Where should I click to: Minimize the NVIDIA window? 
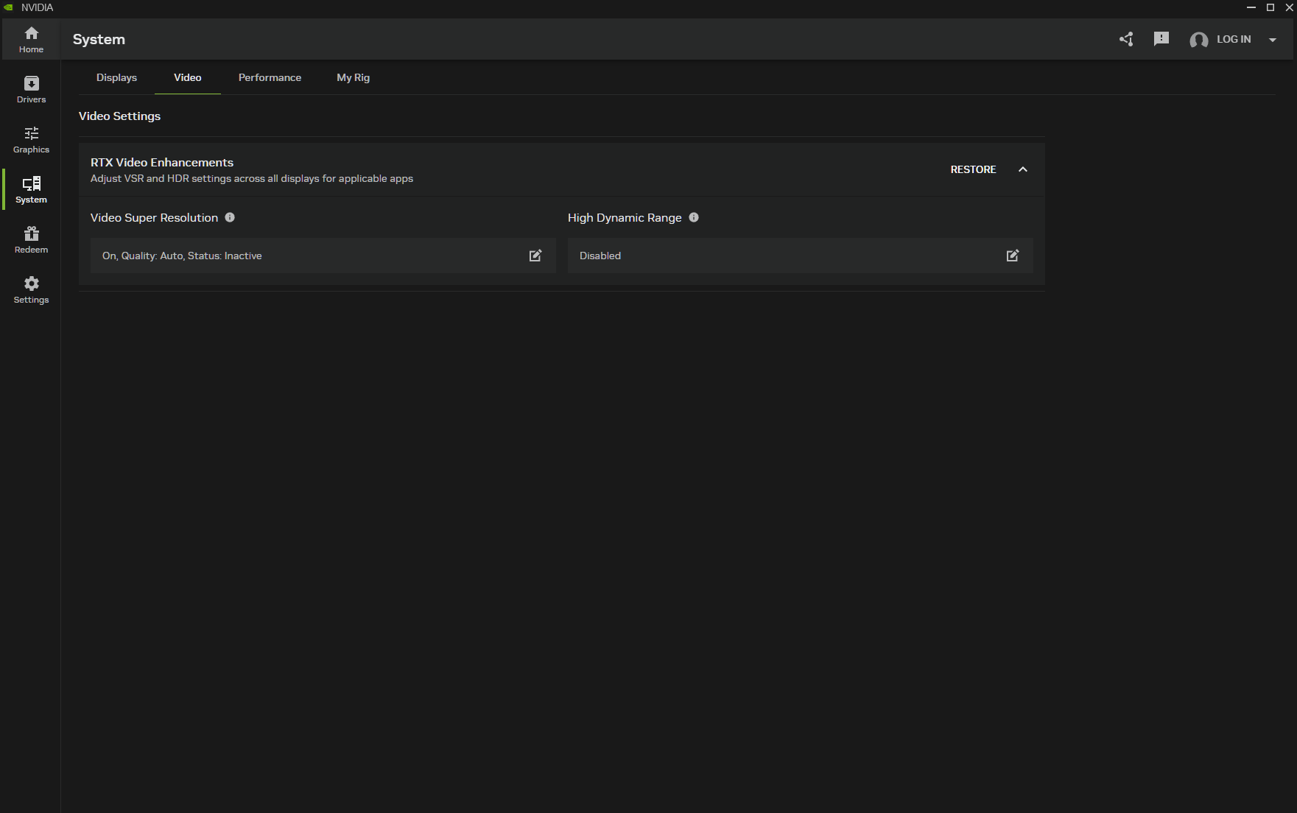[1251, 7]
